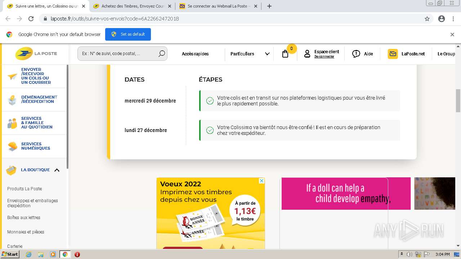Select the colis en transit step text

tap(301, 101)
